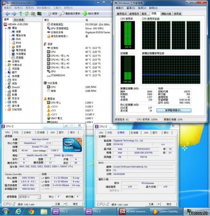Open AIDA64 檔案(F) menu
The width and height of the screenshot is (210, 216).
[x=8, y=8]
